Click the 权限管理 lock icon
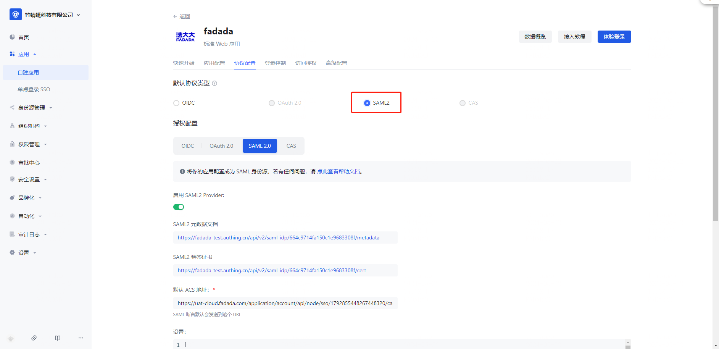Viewport: 719px width, 349px height. [x=12, y=144]
